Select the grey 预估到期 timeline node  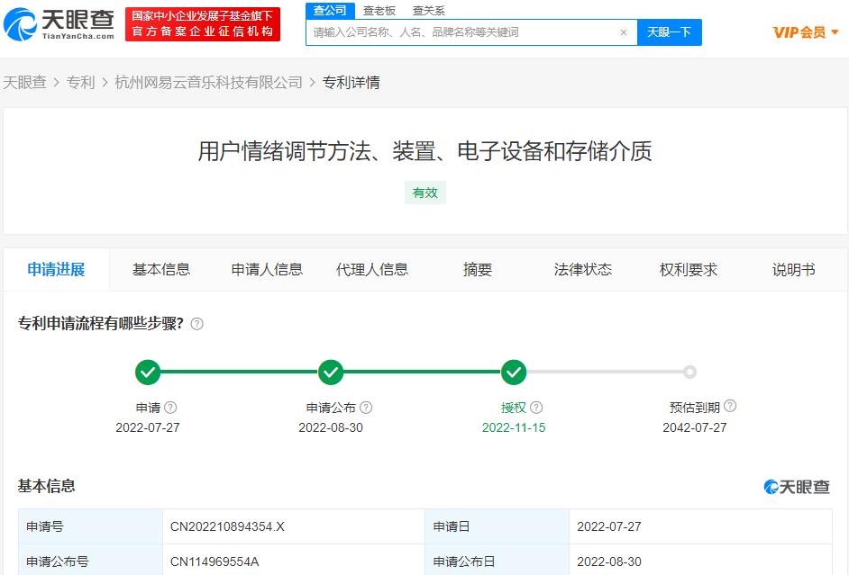689,372
